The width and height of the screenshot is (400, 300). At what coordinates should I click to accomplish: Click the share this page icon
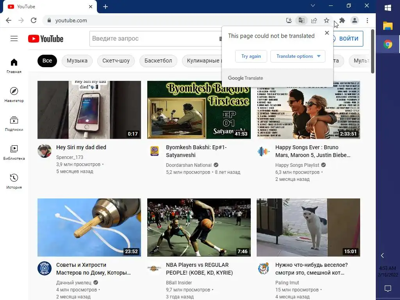[x=314, y=20]
